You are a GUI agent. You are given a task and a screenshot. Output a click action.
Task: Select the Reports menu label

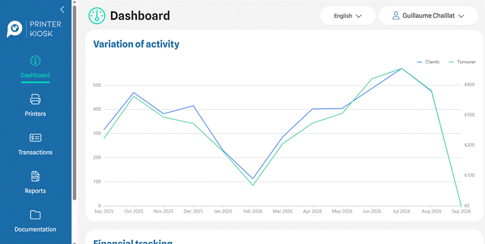pos(35,191)
